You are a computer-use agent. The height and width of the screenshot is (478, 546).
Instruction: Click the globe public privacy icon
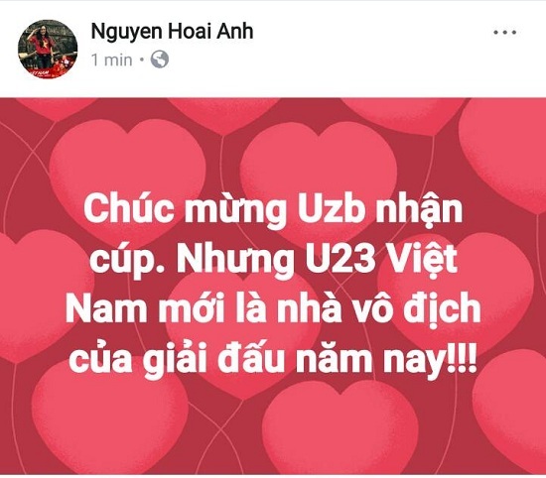pos(160,60)
